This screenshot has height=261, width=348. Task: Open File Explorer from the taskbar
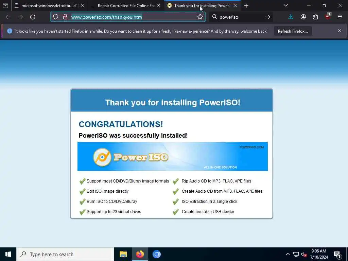coord(123,254)
